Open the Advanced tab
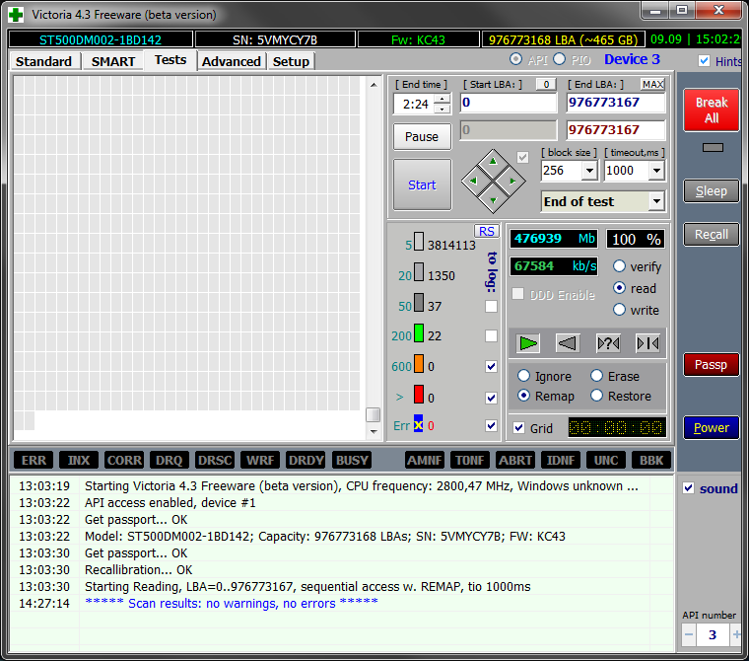This screenshot has width=749, height=661. (x=232, y=61)
